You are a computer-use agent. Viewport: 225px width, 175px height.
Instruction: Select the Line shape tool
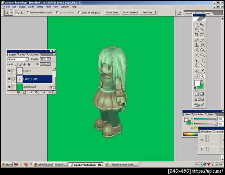click(x=202, y=65)
